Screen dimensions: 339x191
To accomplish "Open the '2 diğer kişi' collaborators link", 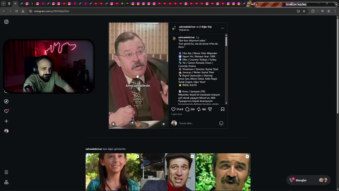I will pyautogui.click(x=205, y=27).
